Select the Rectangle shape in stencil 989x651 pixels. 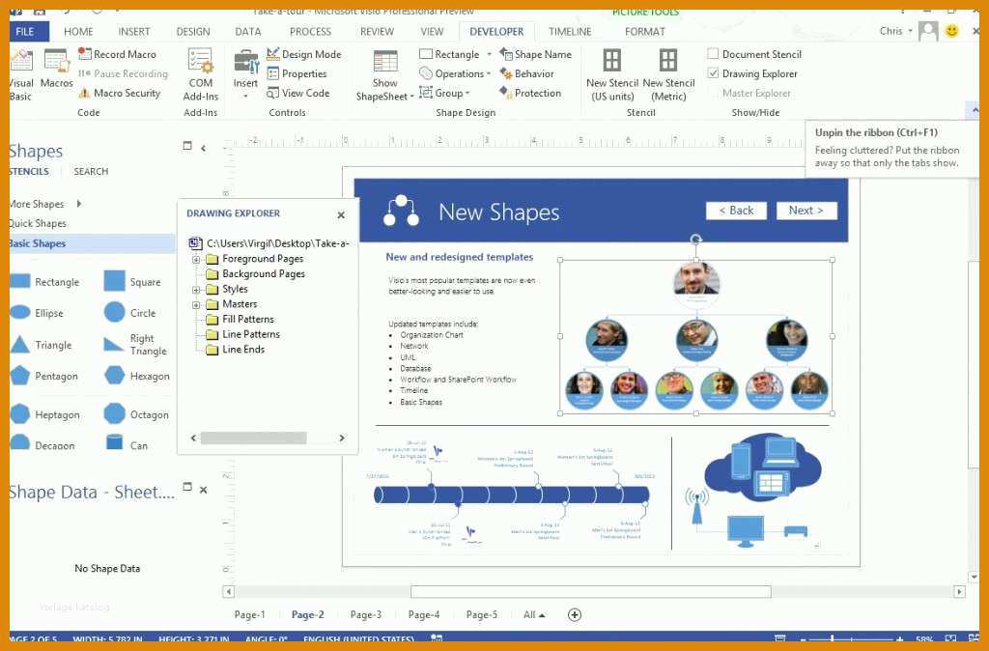click(44, 281)
